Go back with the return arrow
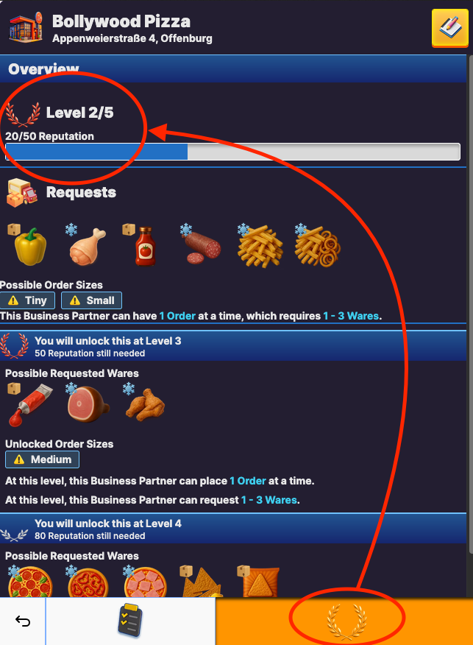 point(23,621)
